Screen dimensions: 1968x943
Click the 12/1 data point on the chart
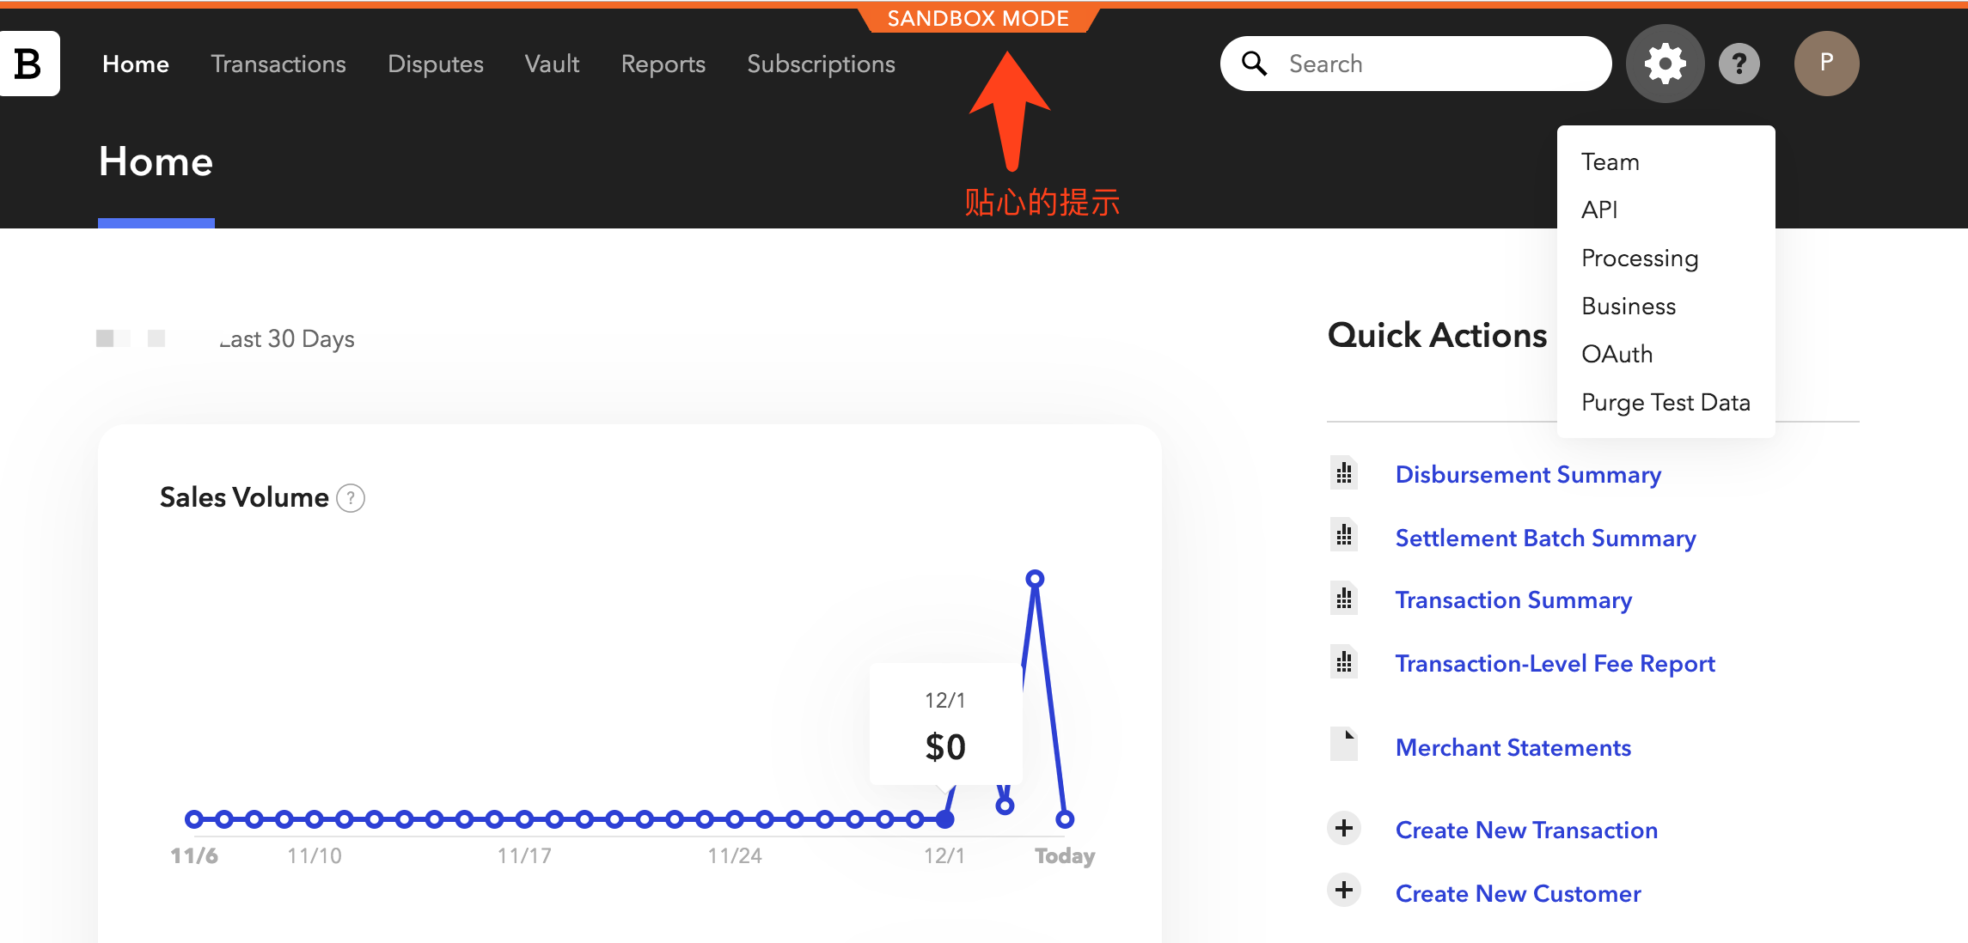click(945, 820)
